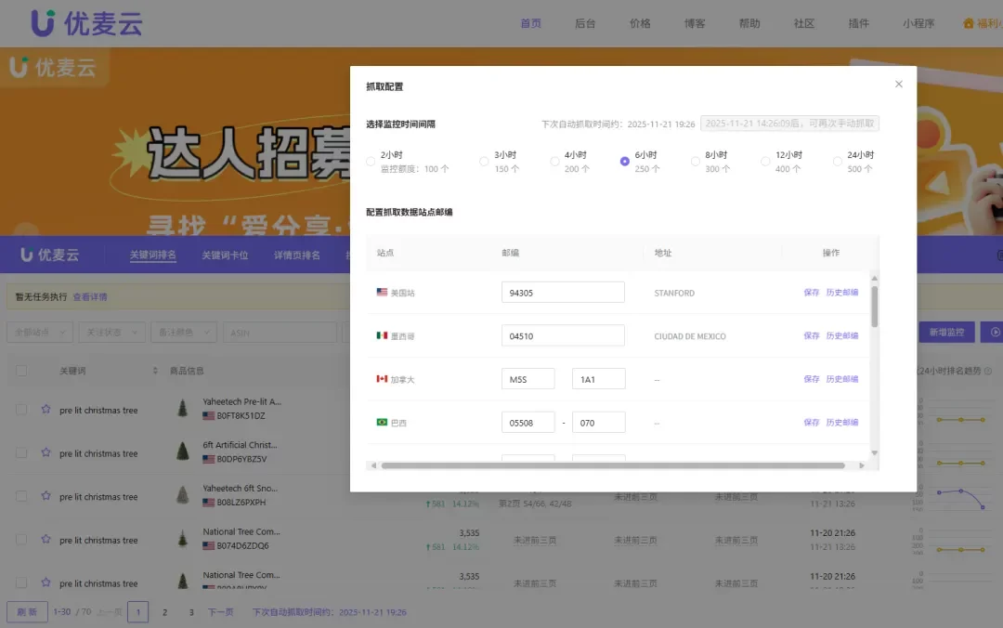The image size is (1003, 628).
Task: Open the 关注状态 dropdown
Action: point(111,332)
